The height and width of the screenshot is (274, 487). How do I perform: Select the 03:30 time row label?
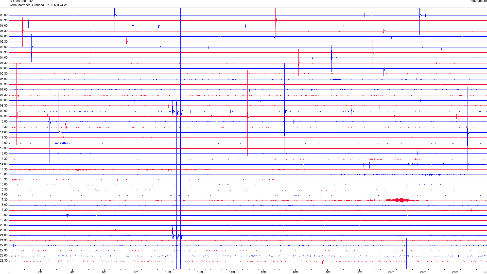(x=4, y=53)
